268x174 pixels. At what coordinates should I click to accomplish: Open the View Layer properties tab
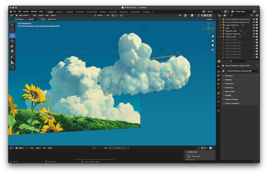coord(218,80)
